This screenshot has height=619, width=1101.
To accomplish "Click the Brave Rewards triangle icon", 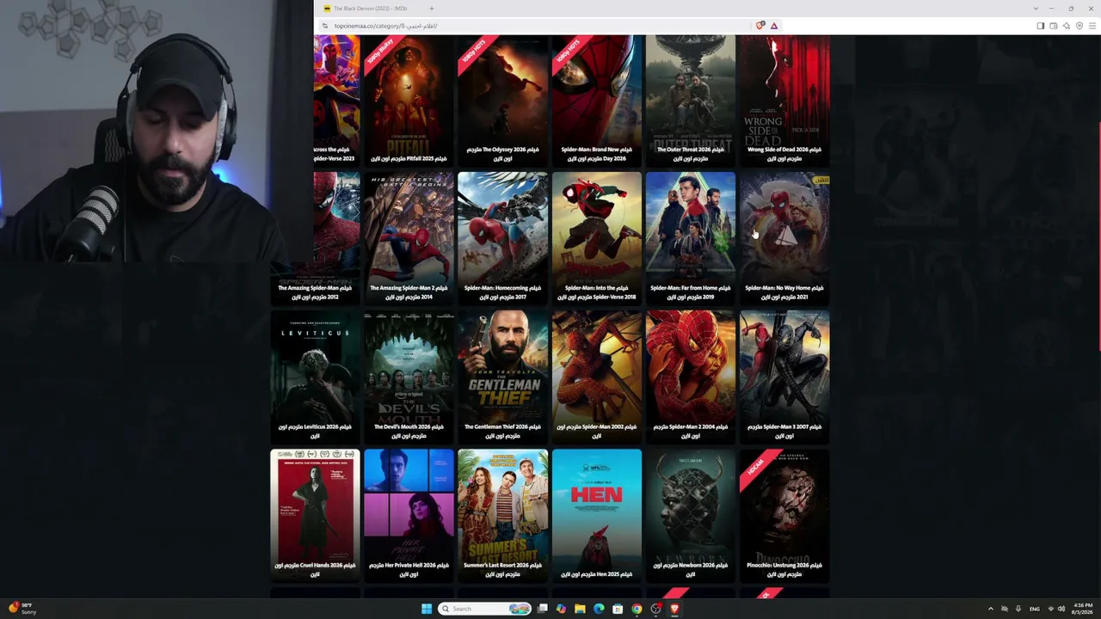I will 774,26.
